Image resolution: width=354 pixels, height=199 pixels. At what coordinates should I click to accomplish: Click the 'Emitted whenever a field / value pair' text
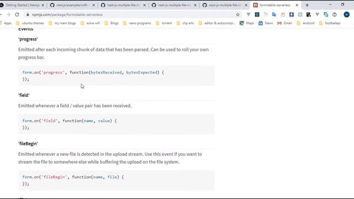[x=75, y=106]
